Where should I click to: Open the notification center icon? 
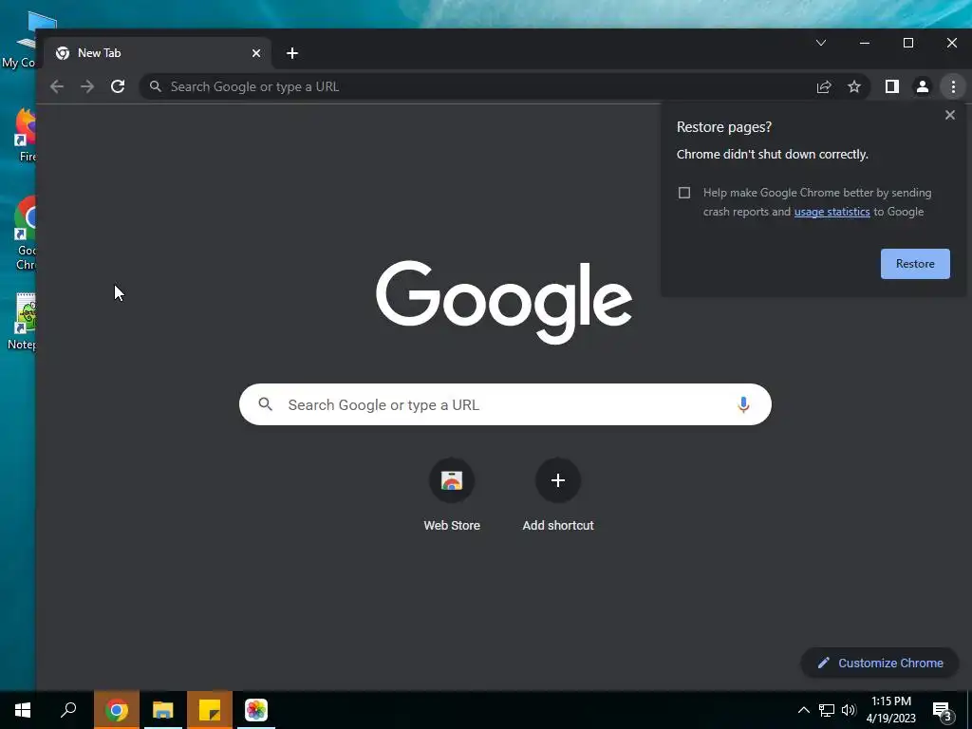click(x=943, y=712)
